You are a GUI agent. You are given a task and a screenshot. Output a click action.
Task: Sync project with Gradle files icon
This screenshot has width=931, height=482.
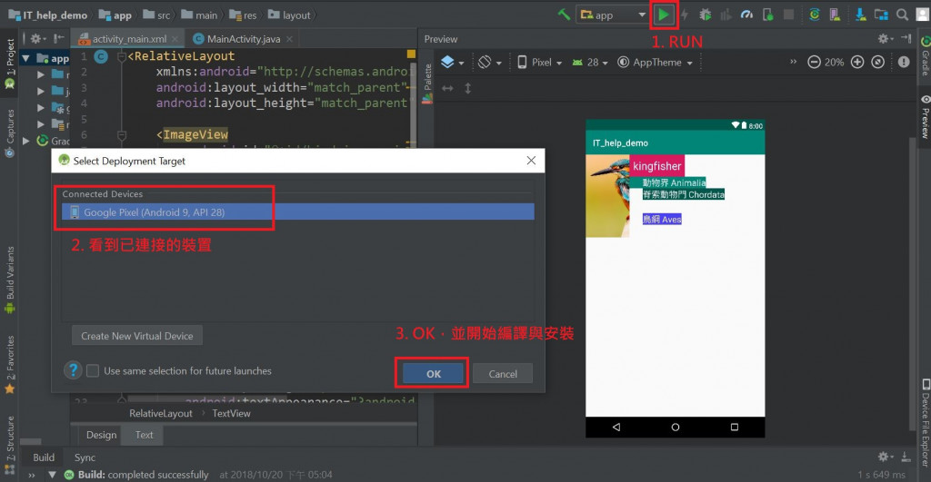pyautogui.click(x=815, y=15)
